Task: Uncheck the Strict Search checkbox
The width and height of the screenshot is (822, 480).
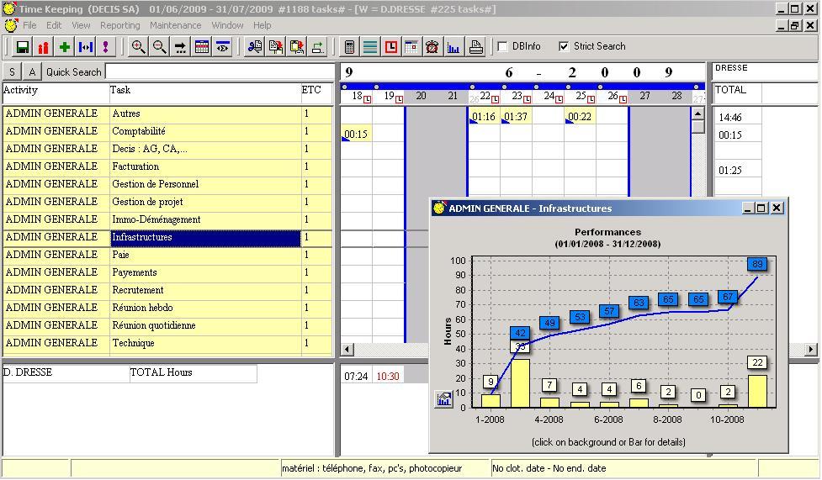Action: [564, 47]
